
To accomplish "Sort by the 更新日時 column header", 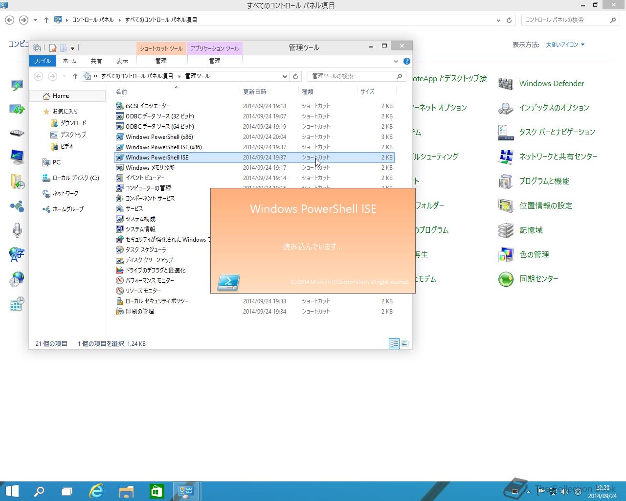I will [268, 91].
